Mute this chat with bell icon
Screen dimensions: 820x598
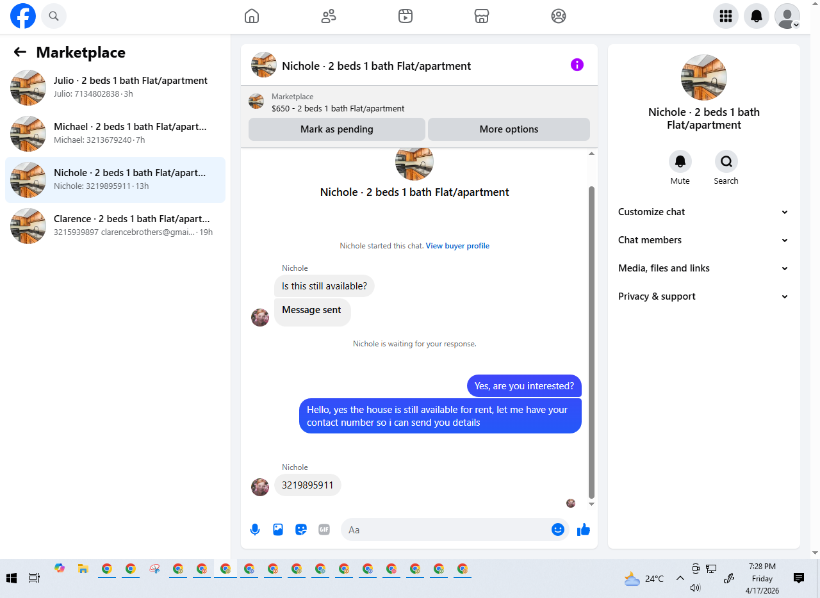click(x=680, y=161)
